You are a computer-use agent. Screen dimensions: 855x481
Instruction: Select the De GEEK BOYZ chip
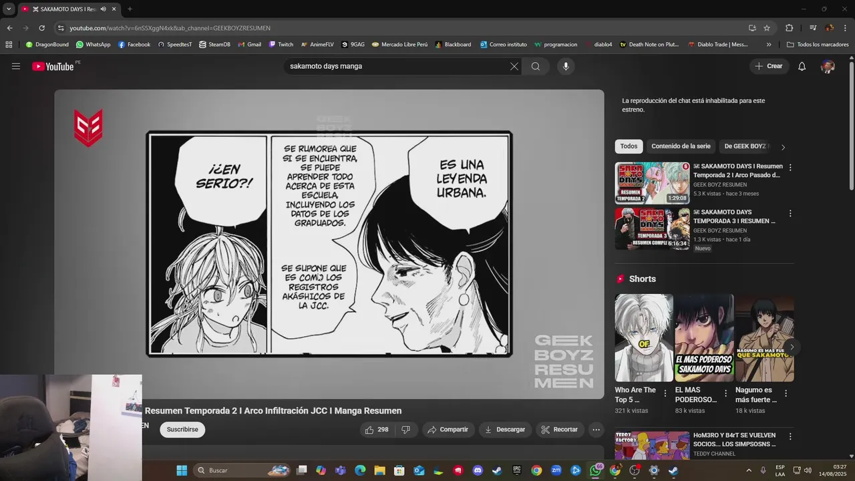[x=745, y=146]
